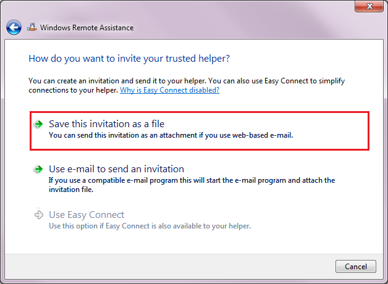Click the 'connections to your helper.' text
The image size is (388, 284).
tap(74, 90)
